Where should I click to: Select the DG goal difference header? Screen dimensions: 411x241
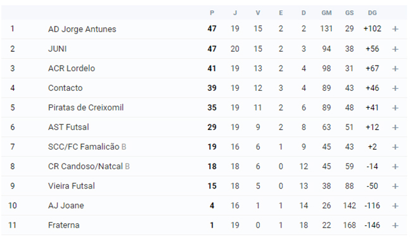(x=372, y=13)
